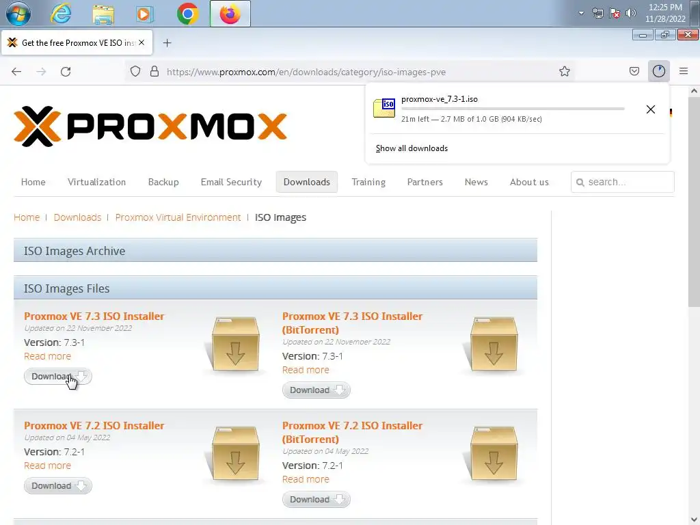Open the proxmox-ve_7.3-1.iso file icon
The image size is (700, 525).
(384, 108)
